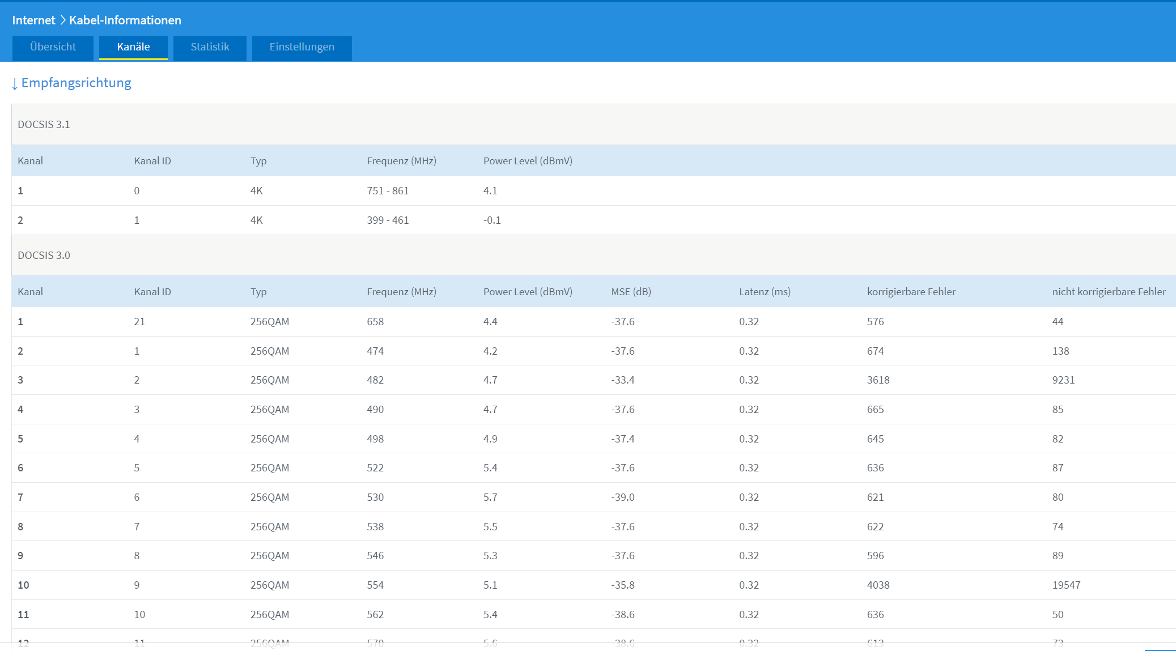Click uncorrectable error value 19547

(1066, 585)
